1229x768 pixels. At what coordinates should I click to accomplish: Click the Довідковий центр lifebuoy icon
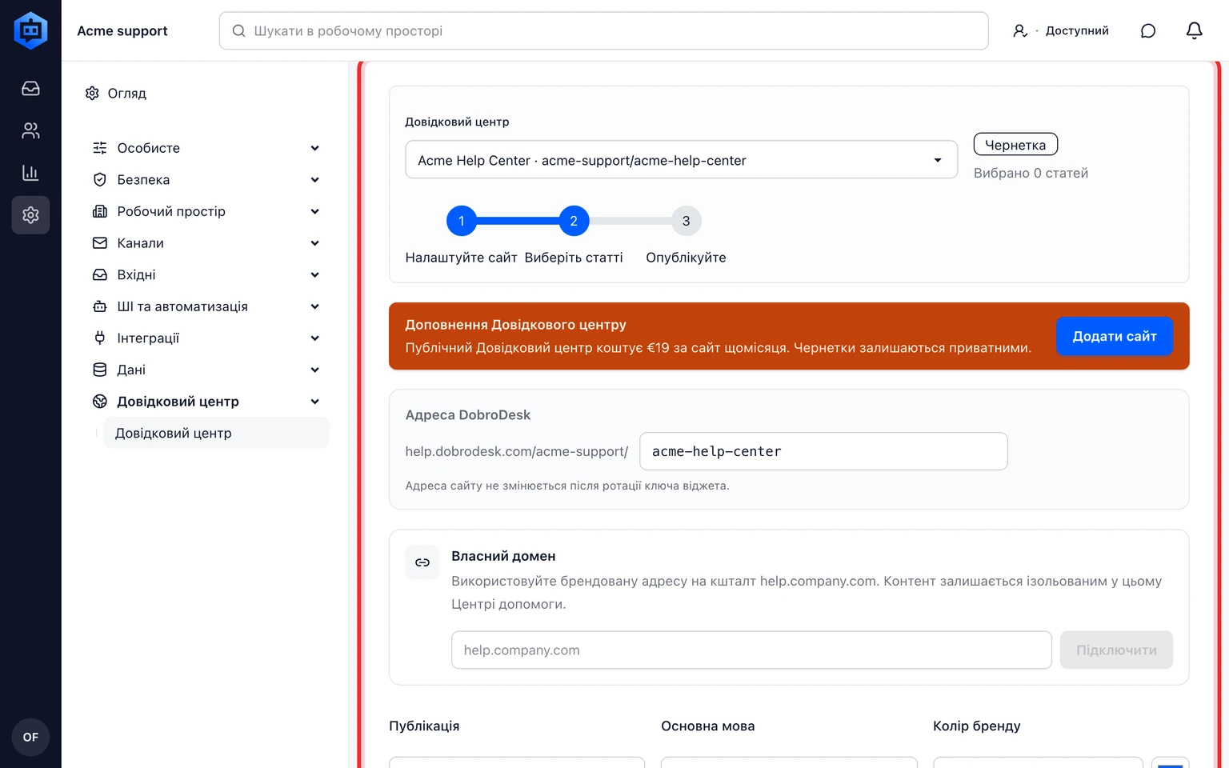pos(100,402)
